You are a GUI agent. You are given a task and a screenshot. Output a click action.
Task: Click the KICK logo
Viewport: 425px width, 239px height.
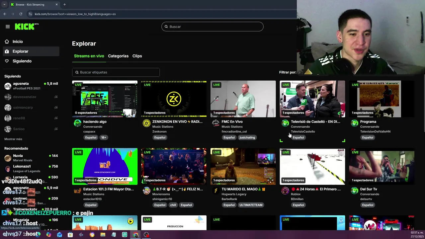(x=27, y=27)
